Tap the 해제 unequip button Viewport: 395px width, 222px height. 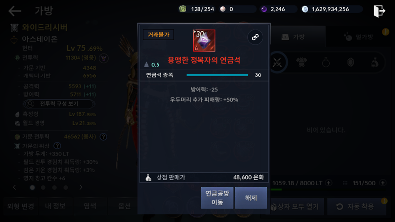coord(251,198)
